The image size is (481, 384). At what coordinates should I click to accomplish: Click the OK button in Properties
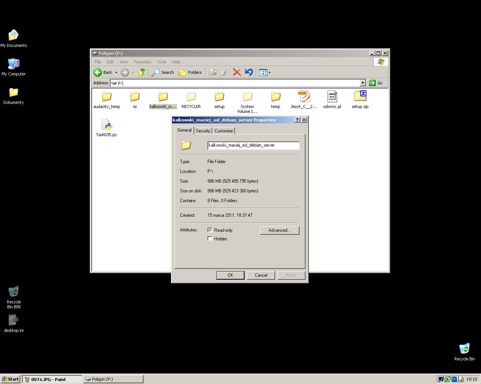(230, 275)
